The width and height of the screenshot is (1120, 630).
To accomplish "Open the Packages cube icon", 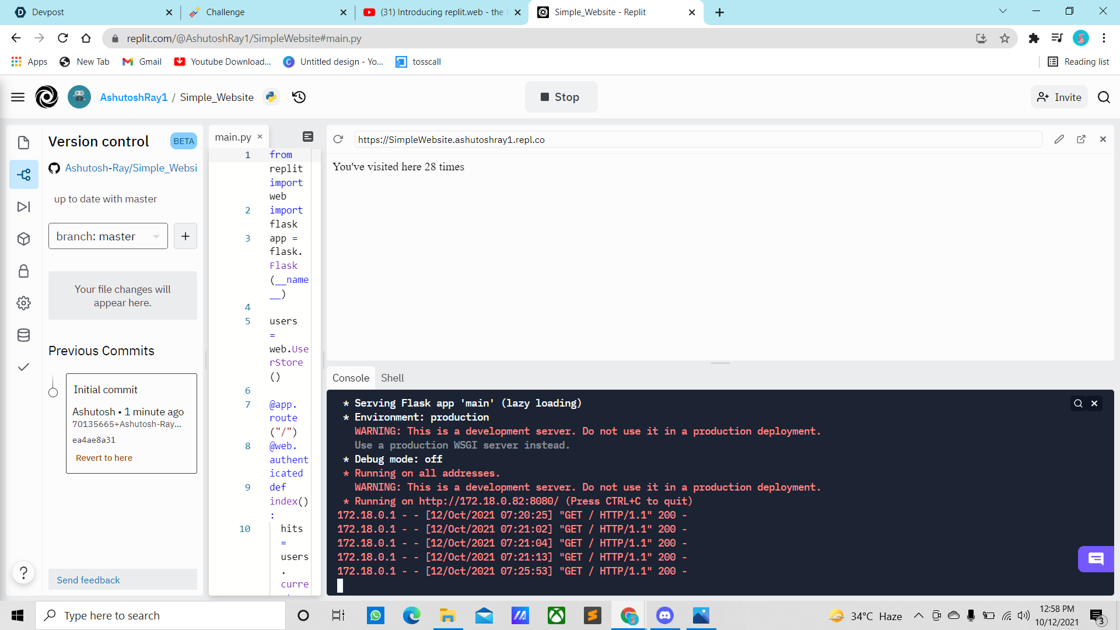I will coord(23,239).
